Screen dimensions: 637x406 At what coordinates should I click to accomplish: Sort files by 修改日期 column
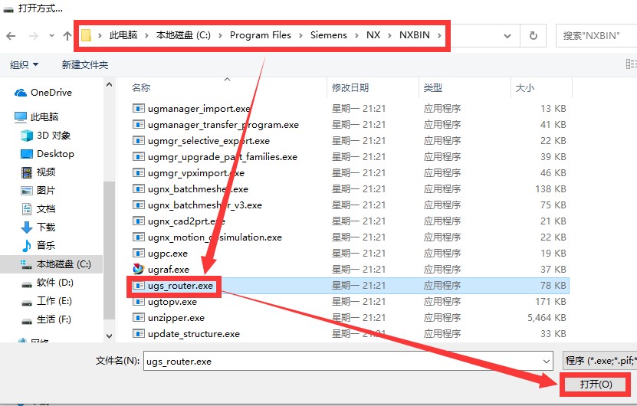350,87
